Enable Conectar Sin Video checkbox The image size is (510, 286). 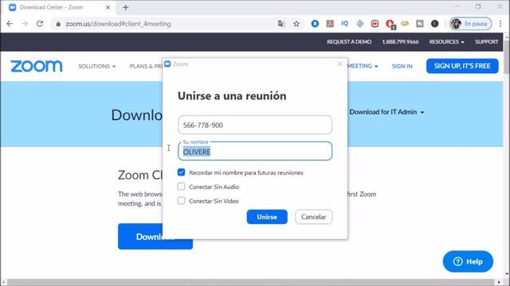click(181, 201)
